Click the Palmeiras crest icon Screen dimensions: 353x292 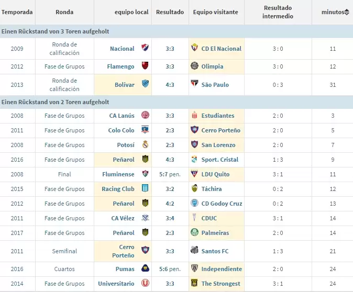pos(194,233)
